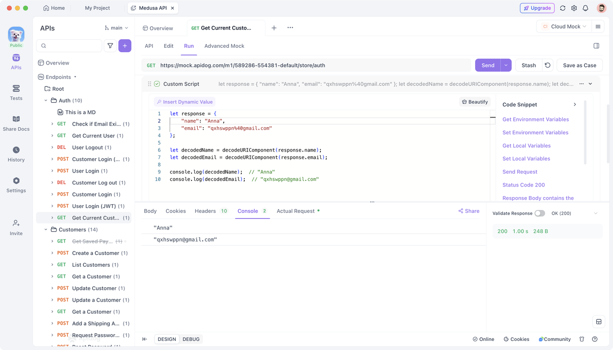Open the Tests sidebar section
The height and width of the screenshot is (350, 613).
coord(16,93)
